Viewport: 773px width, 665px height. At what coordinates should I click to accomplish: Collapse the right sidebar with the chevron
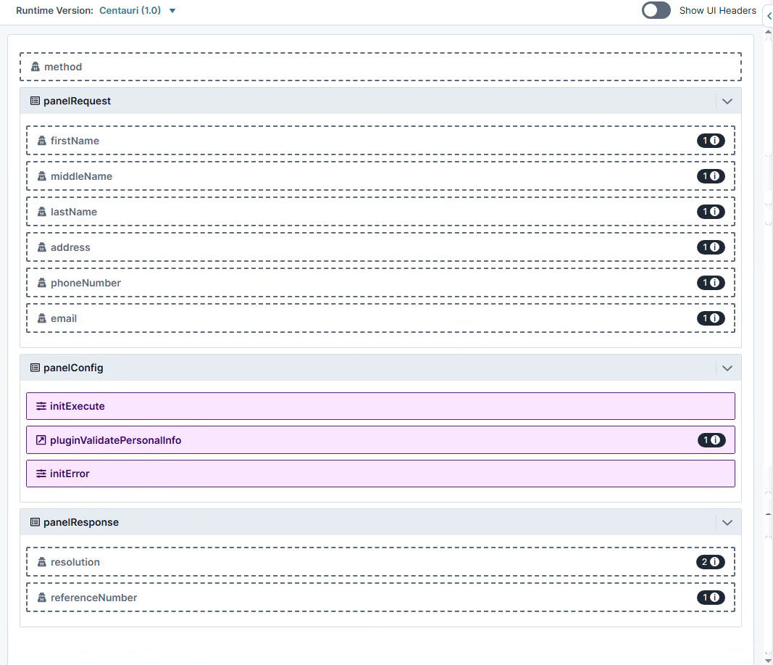(x=768, y=15)
